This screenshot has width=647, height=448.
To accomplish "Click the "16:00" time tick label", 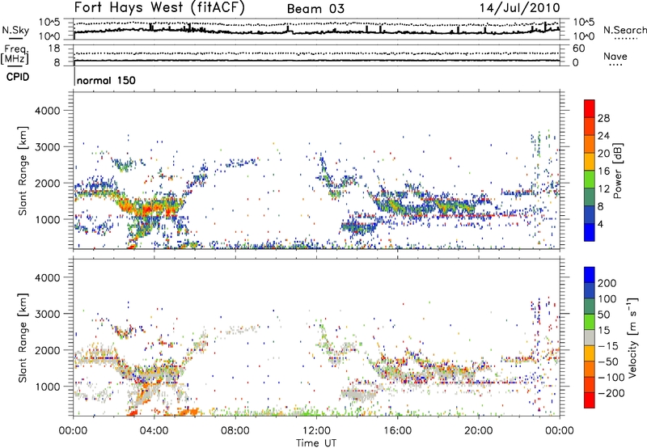I will [x=397, y=431].
